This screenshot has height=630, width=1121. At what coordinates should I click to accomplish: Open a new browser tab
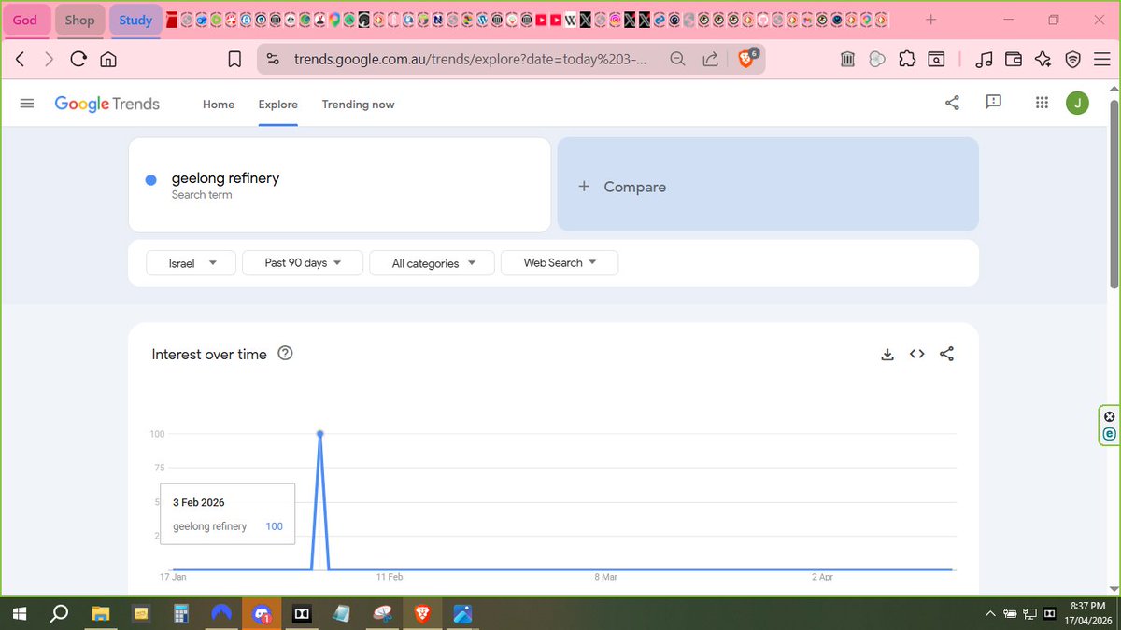pyautogui.click(x=930, y=20)
